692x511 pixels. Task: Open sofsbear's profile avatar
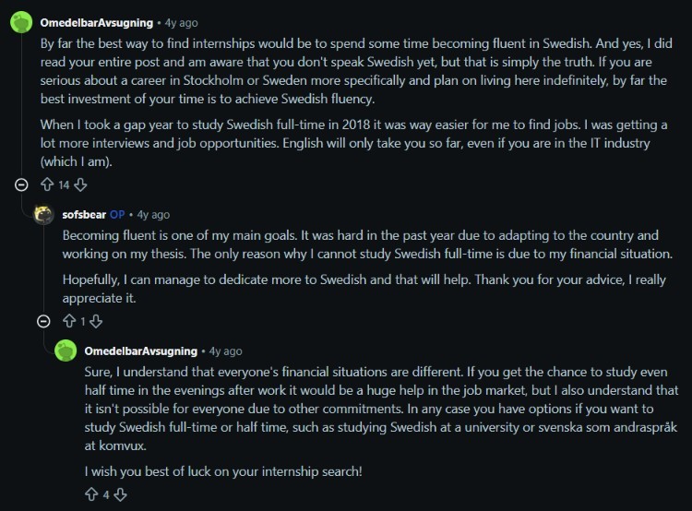pos(43,215)
